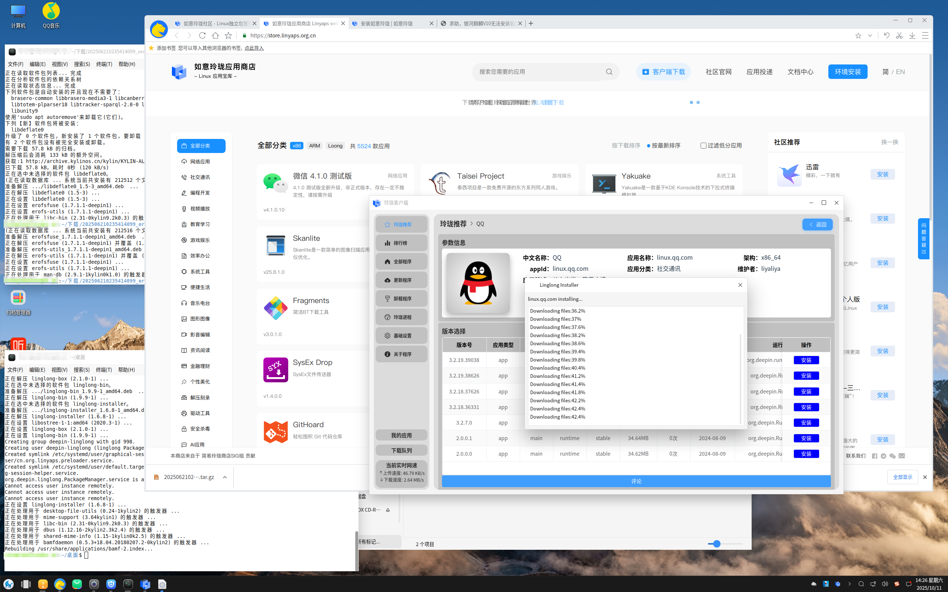Screen dimensions: 948x592
Task: Open 关于程序 in 玲珑客户端 sidebar
Action: click(x=401, y=354)
